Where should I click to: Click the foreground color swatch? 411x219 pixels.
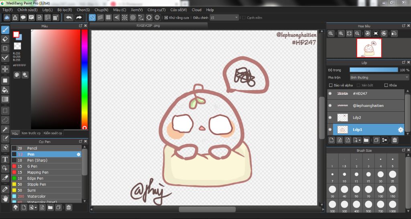point(16,34)
